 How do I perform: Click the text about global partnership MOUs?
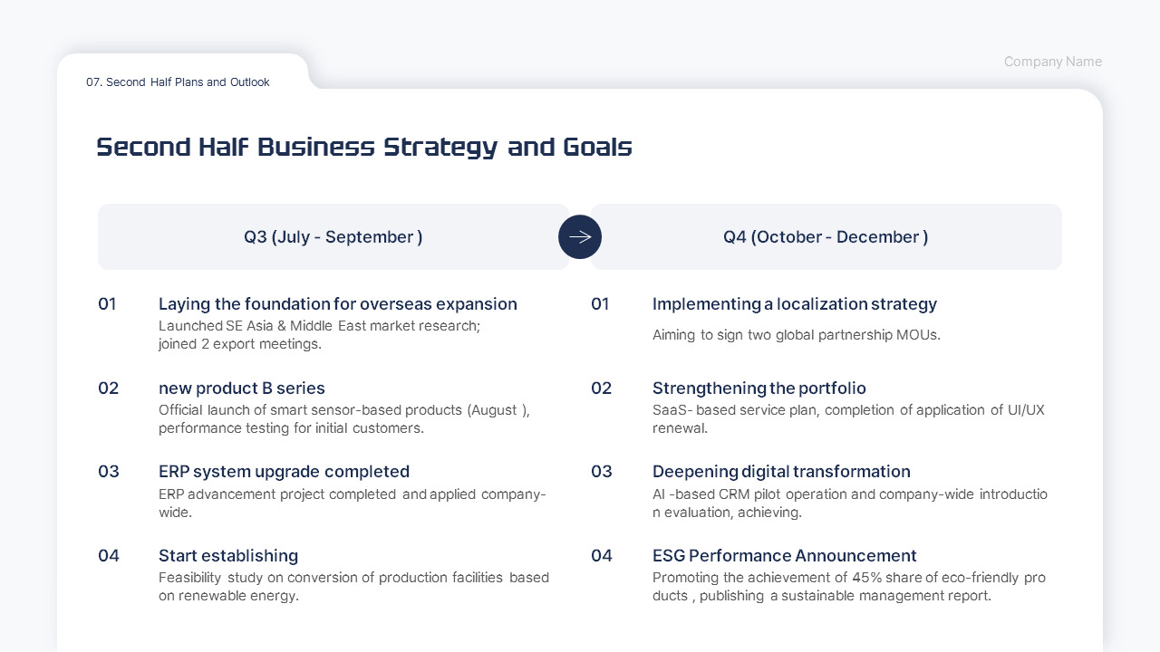tap(796, 335)
